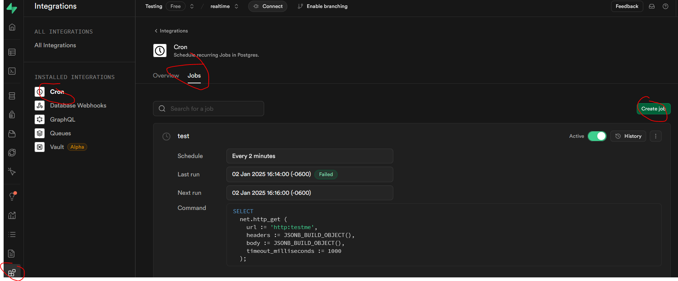The image size is (678, 281).
Task: Click the clock icon beside test job
Action: click(166, 136)
